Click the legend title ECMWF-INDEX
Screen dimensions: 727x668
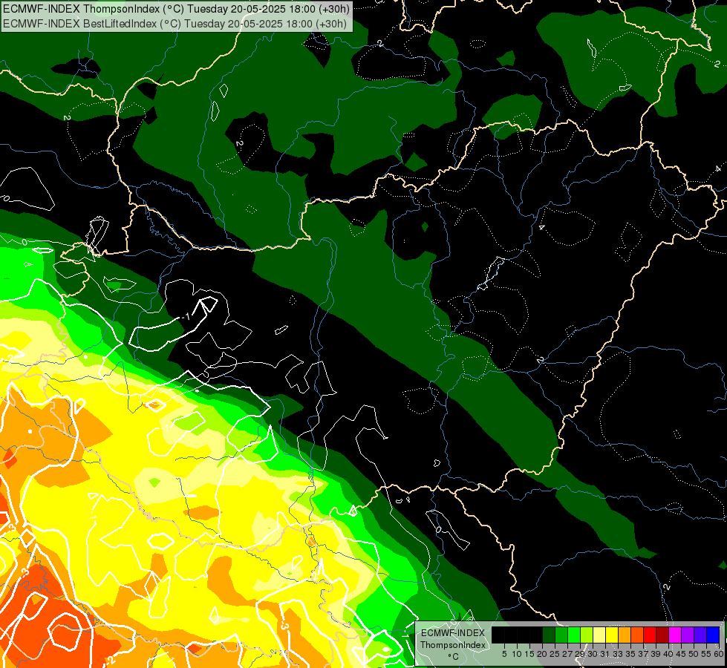point(453,633)
